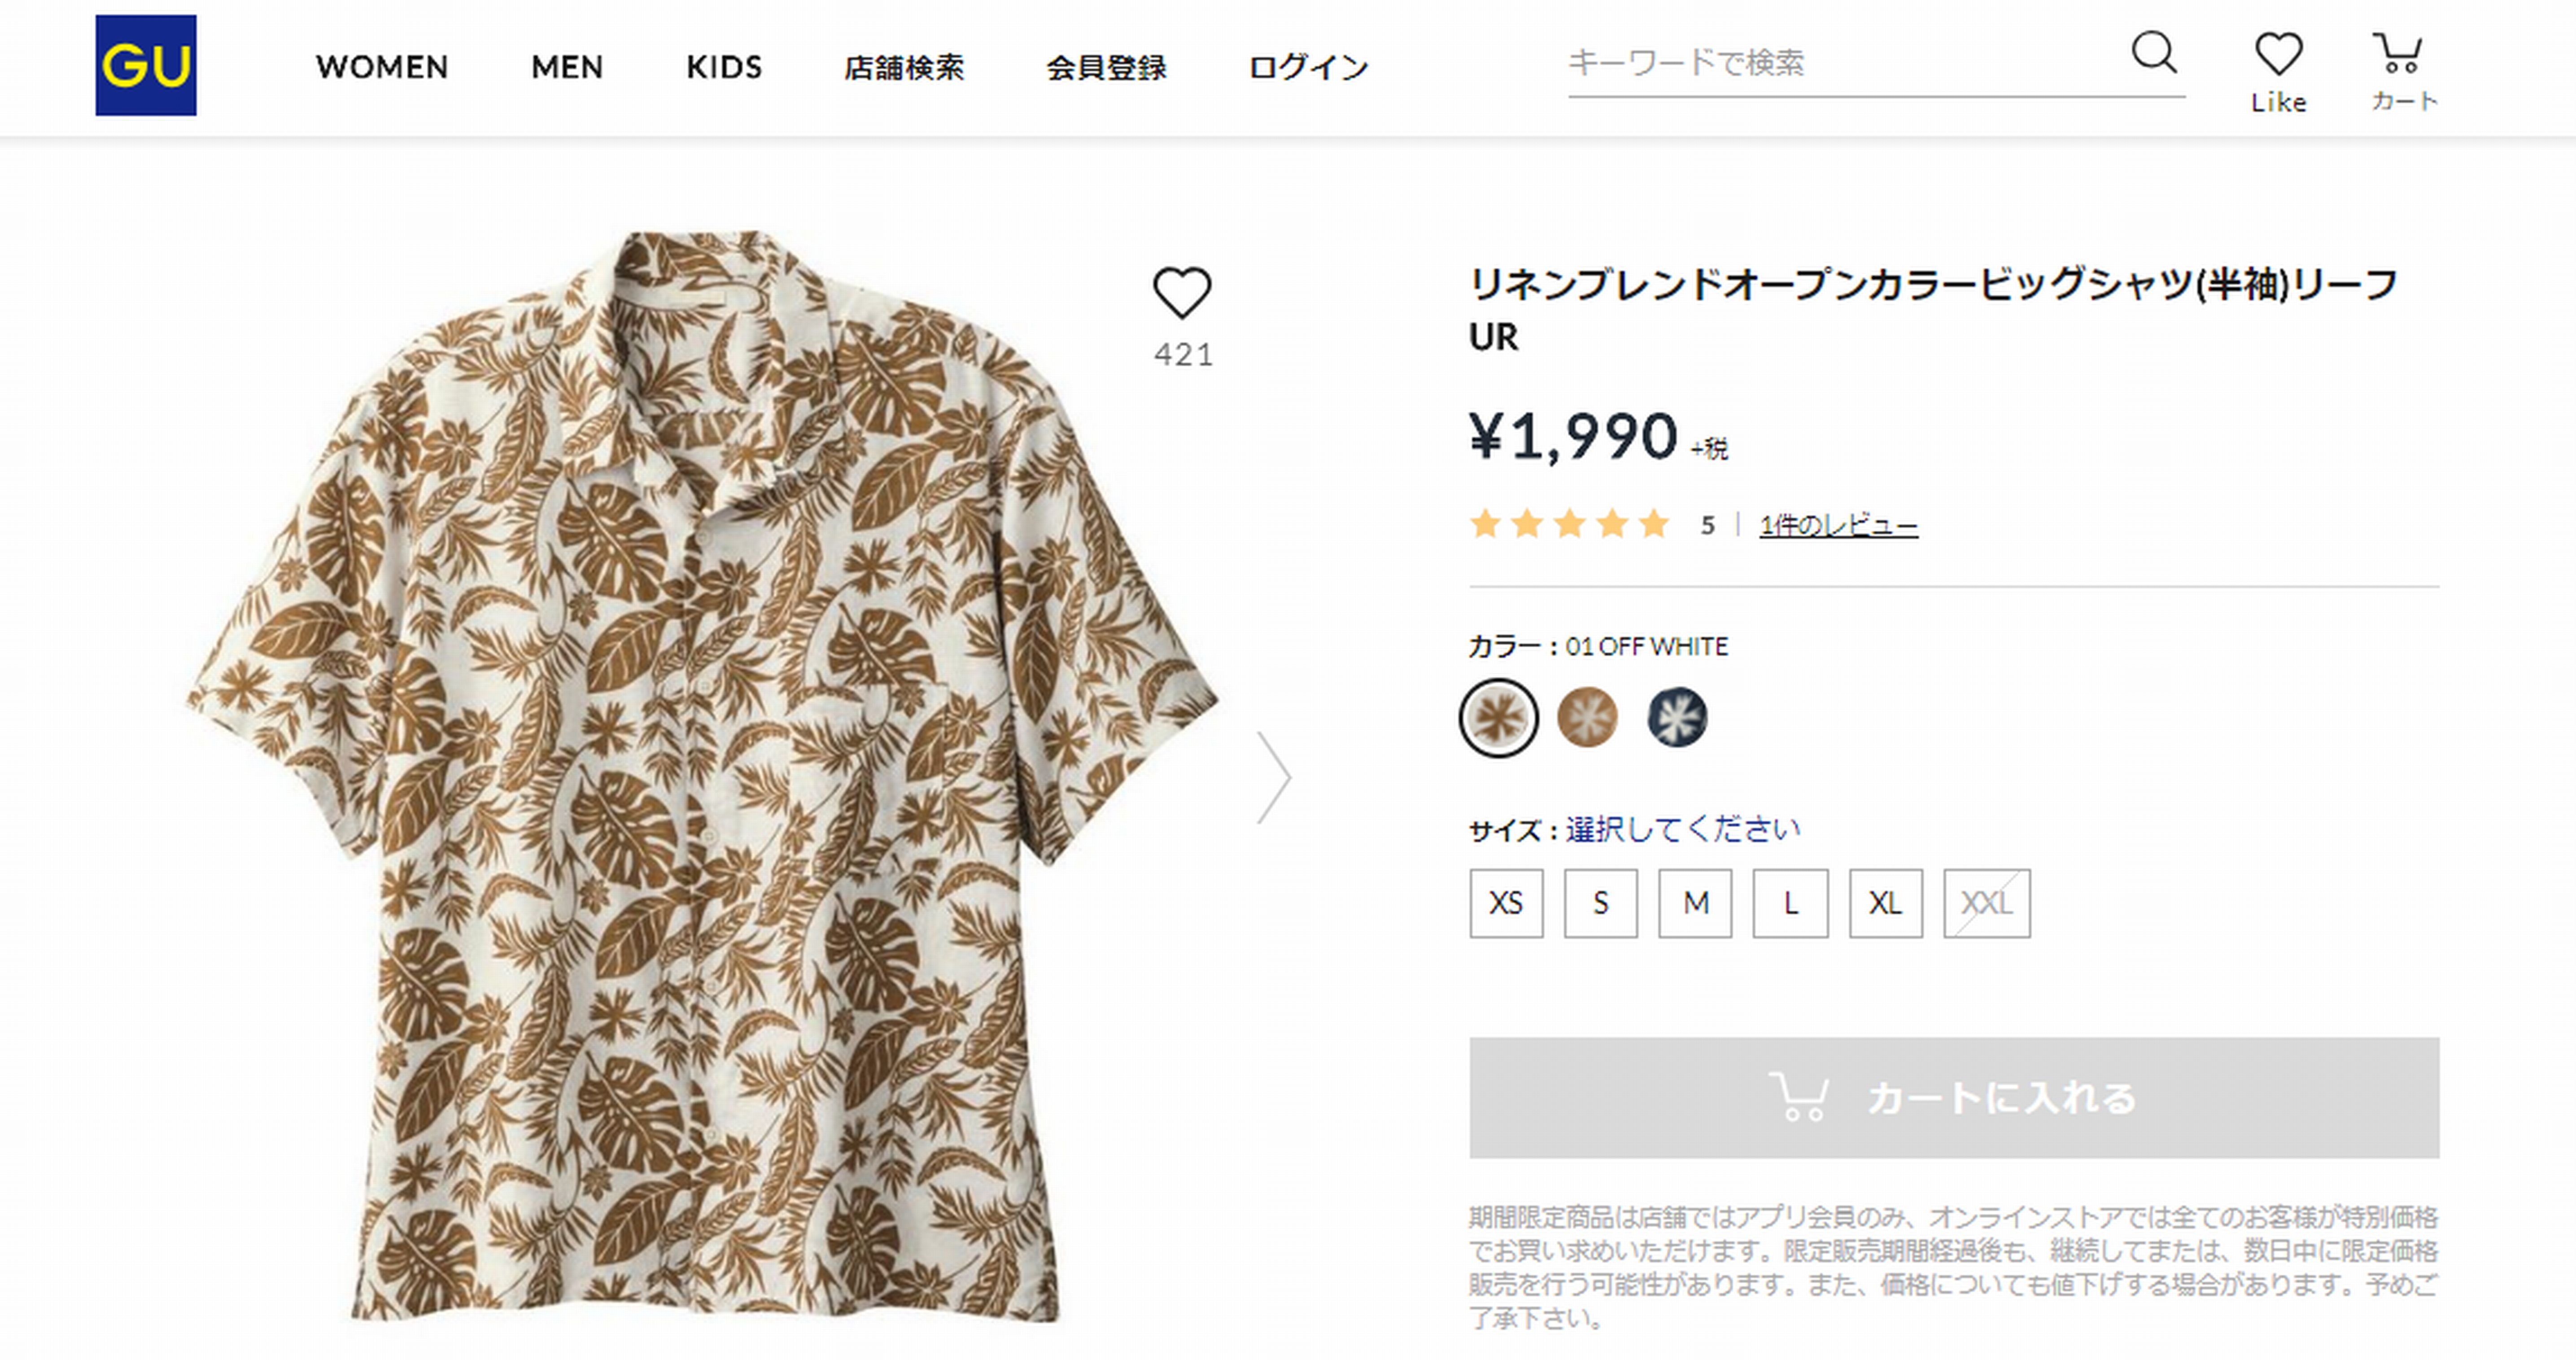This screenshot has height=1360, width=2576.
Task: Choose size L option
Action: (x=1790, y=904)
